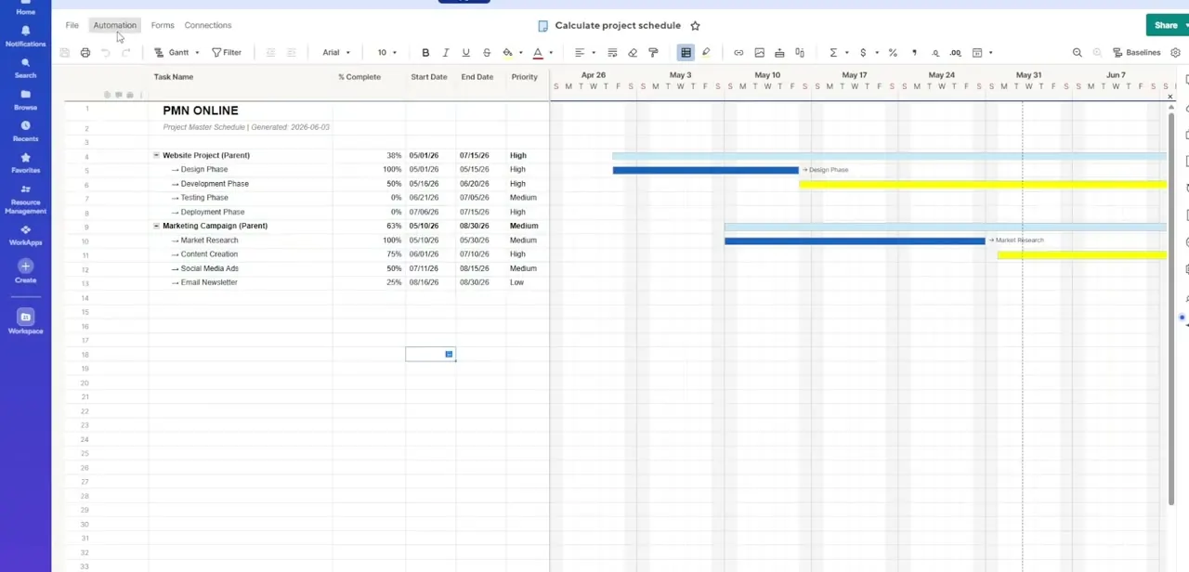Screen dimensions: 1189x572
Task: Open Notifications in the left sidebar
Action: pos(25,36)
